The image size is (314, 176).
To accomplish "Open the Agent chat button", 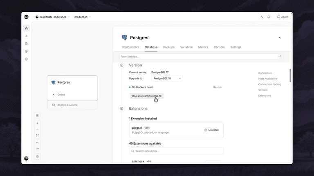I will click(283, 17).
